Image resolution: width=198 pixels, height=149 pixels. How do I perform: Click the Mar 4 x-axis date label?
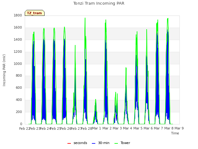127,128
